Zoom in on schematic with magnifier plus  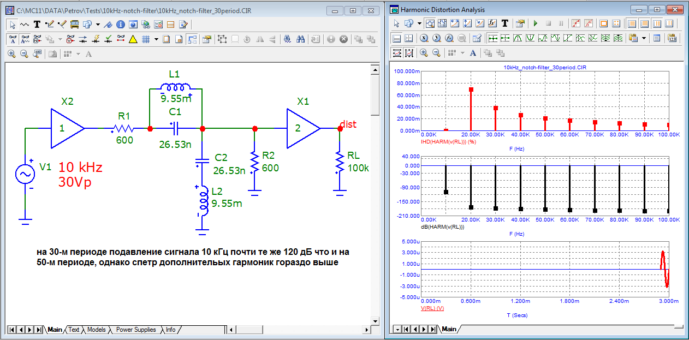(12, 53)
